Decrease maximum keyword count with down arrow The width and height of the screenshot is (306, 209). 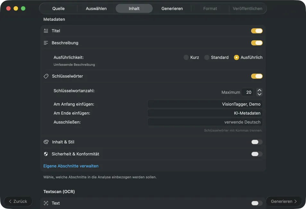click(x=259, y=94)
